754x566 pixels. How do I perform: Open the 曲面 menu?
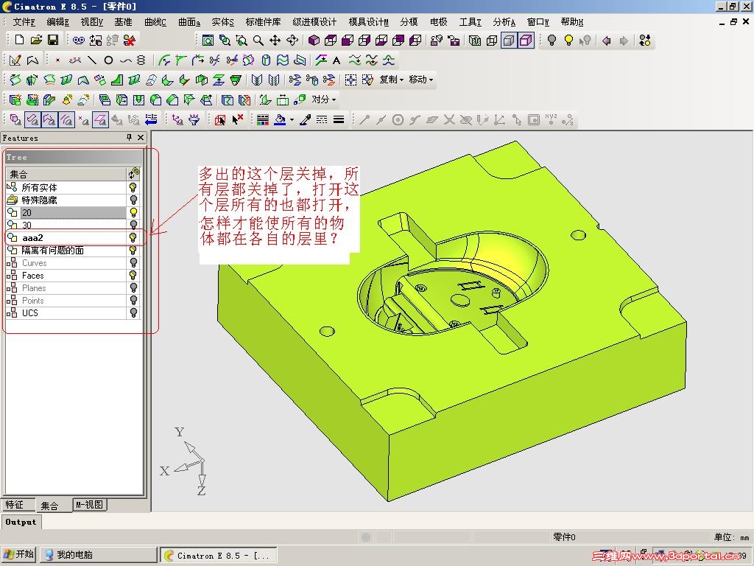pyautogui.click(x=189, y=21)
